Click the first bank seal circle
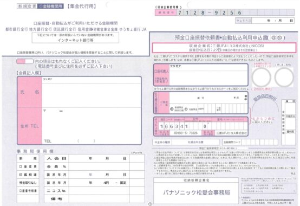 tap(262, 78)
